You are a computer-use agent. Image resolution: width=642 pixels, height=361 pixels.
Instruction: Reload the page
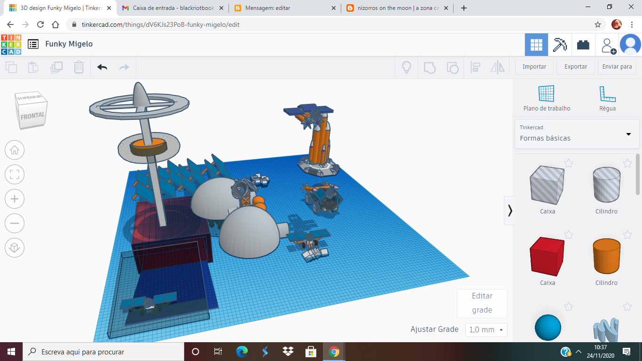point(40,24)
